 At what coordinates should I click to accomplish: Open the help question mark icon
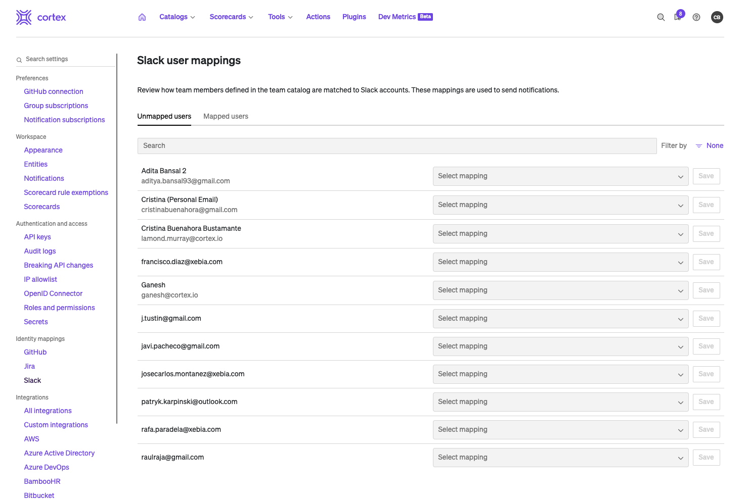[696, 17]
